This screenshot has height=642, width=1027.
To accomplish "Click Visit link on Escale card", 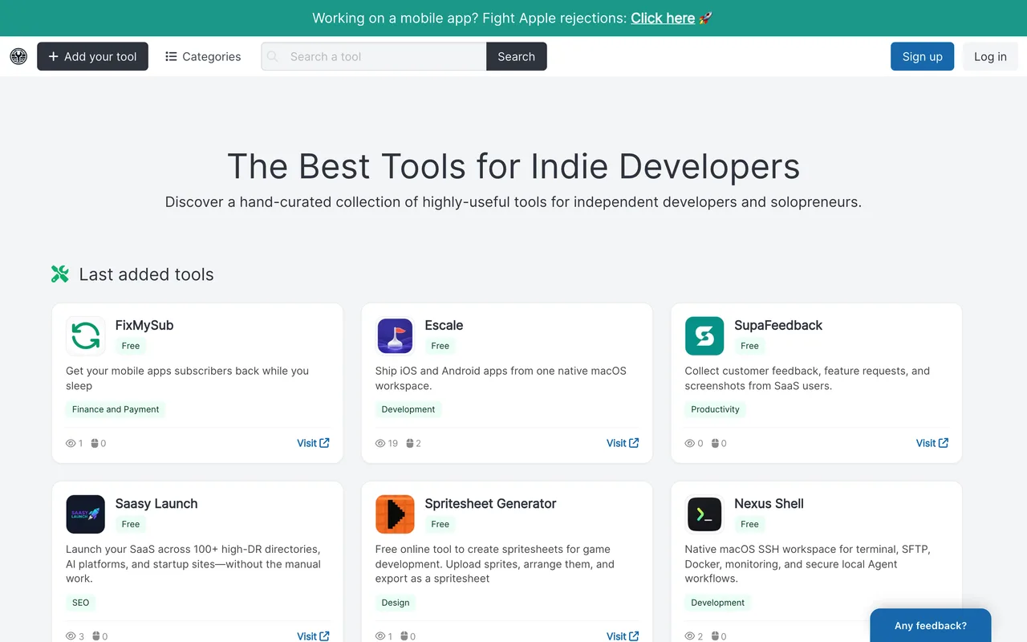I will [623, 443].
